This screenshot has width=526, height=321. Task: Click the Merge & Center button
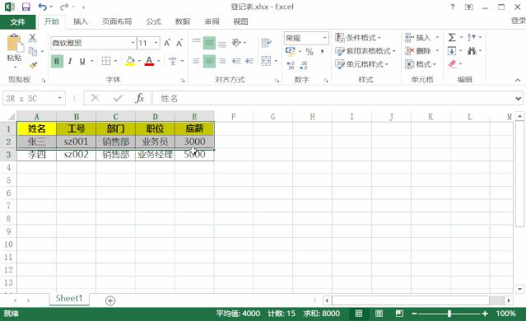click(x=266, y=61)
